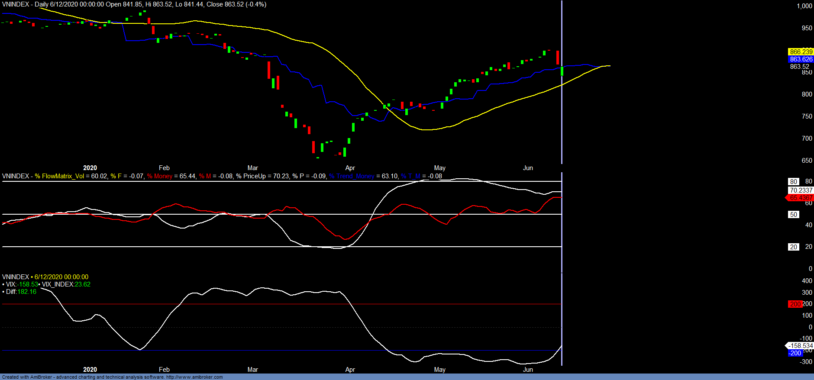Select the red 65.4367 value marker
This screenshot has height=380, width=814.
(x=801, y=198)
